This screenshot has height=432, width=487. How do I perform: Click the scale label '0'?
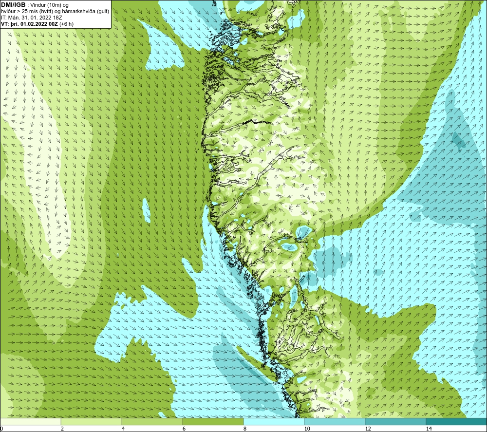[x=2, y=429]
